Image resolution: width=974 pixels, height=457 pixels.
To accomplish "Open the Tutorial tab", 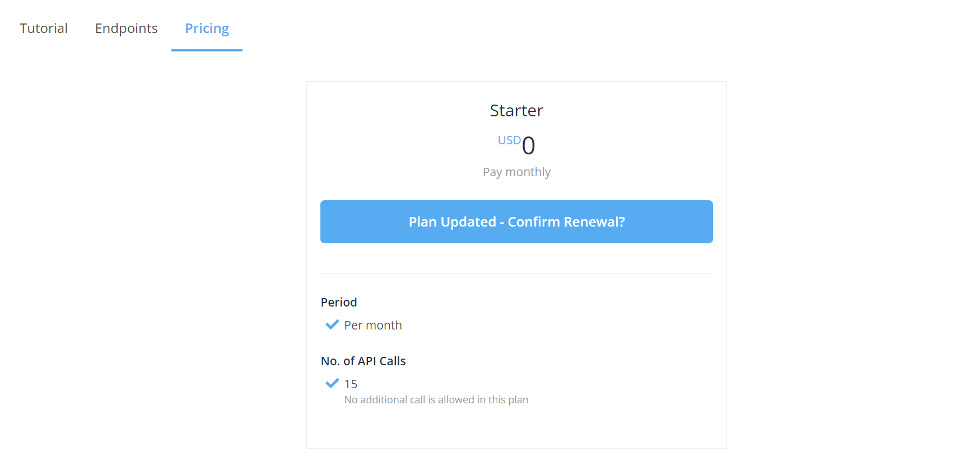I will coord(44,29).
